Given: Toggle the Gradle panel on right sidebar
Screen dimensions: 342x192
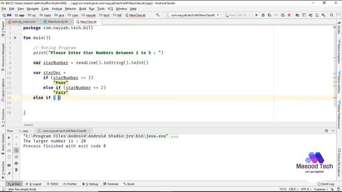Looking at the screenshot, I should pos(339,28).
